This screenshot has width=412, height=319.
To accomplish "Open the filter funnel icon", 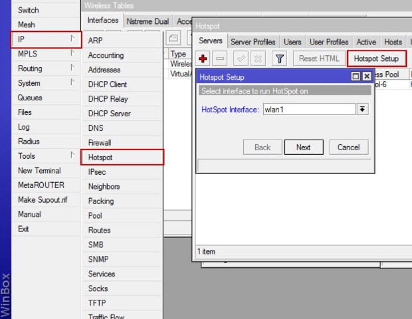I will click(279, 58).
